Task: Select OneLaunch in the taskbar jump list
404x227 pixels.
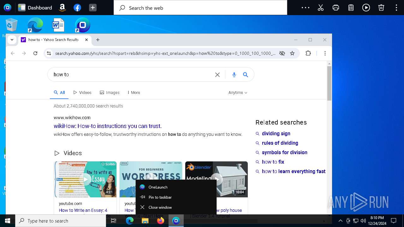Action: (176, 187)
